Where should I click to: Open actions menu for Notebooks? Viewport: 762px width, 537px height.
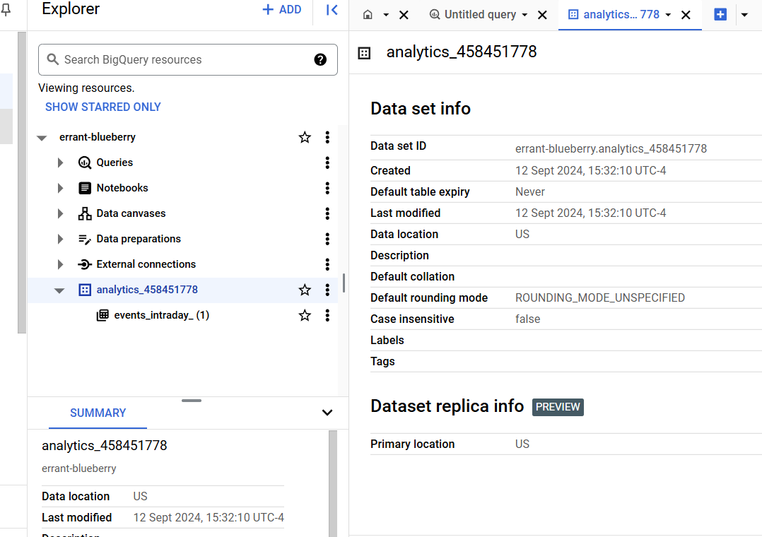coord(327,188)
